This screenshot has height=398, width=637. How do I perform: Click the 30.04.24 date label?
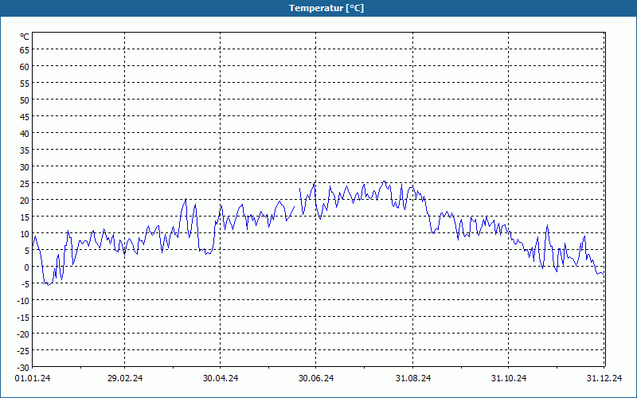[221, 378]
